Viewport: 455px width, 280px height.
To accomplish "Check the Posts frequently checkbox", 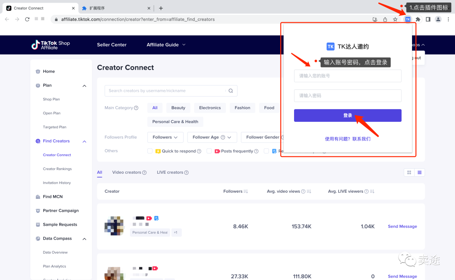I will [209, 151].
